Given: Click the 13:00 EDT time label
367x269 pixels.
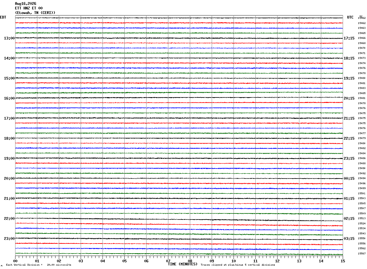Looking at the screenshot, I should (x=9, y=38).
